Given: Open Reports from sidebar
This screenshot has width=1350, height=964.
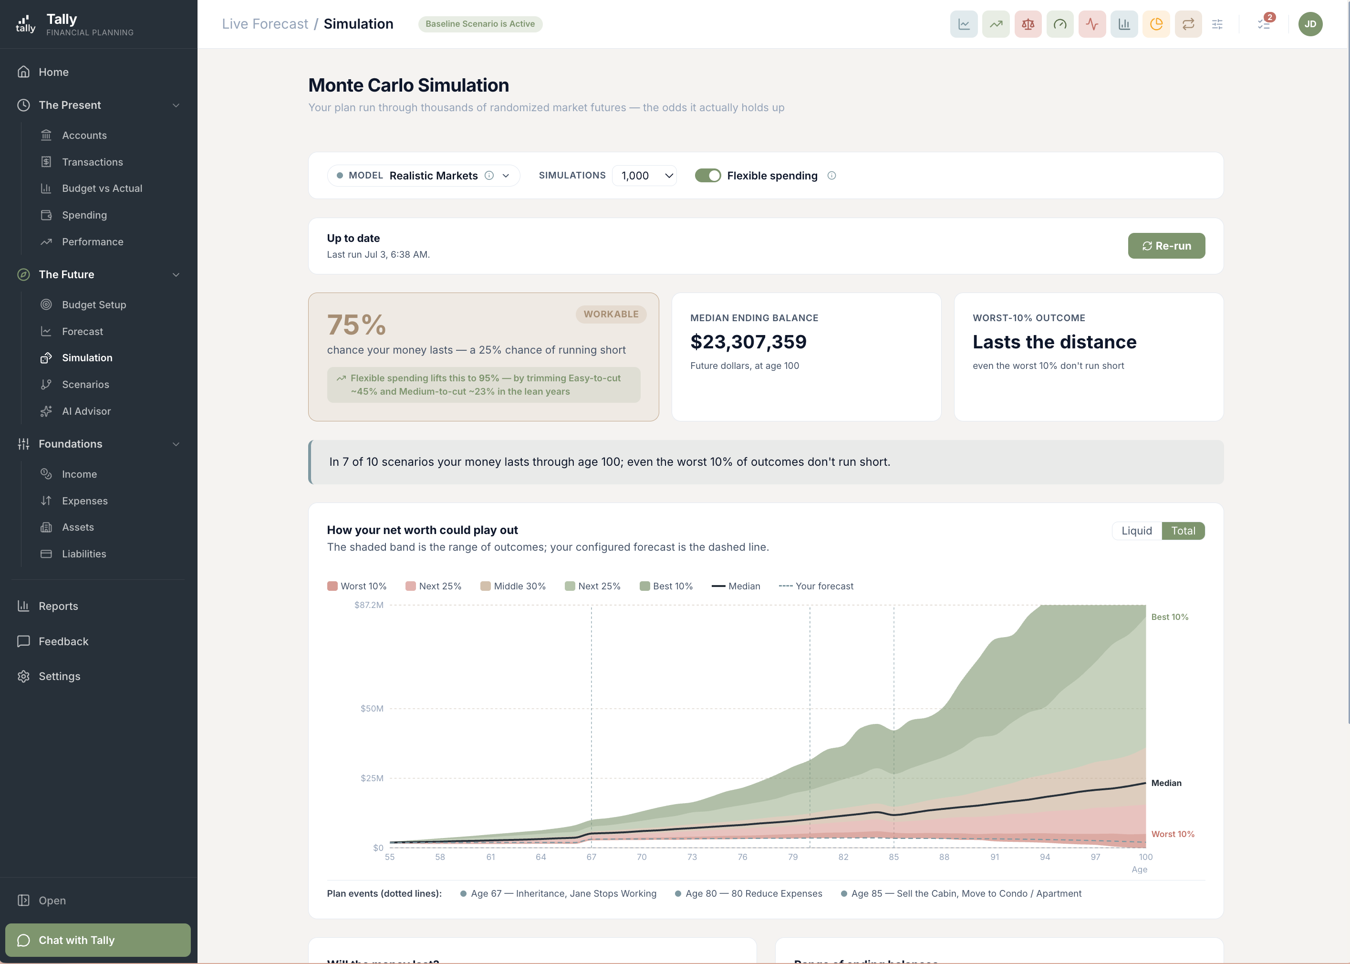Looking at the screenshot, I should (x=58, y=606).
